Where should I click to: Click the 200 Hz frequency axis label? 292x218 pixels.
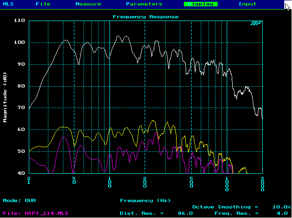pyautogui.click(x=145, y=182)
